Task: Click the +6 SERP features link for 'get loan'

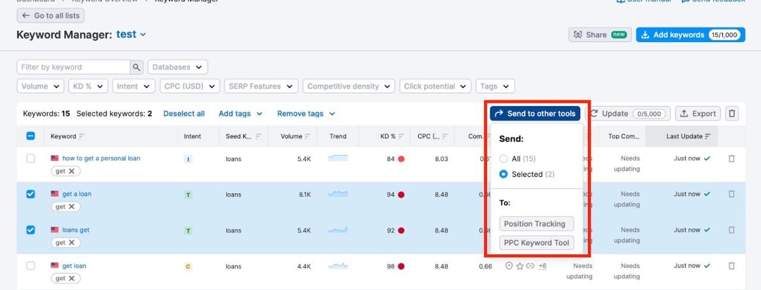Action: [x=542, y=266]
